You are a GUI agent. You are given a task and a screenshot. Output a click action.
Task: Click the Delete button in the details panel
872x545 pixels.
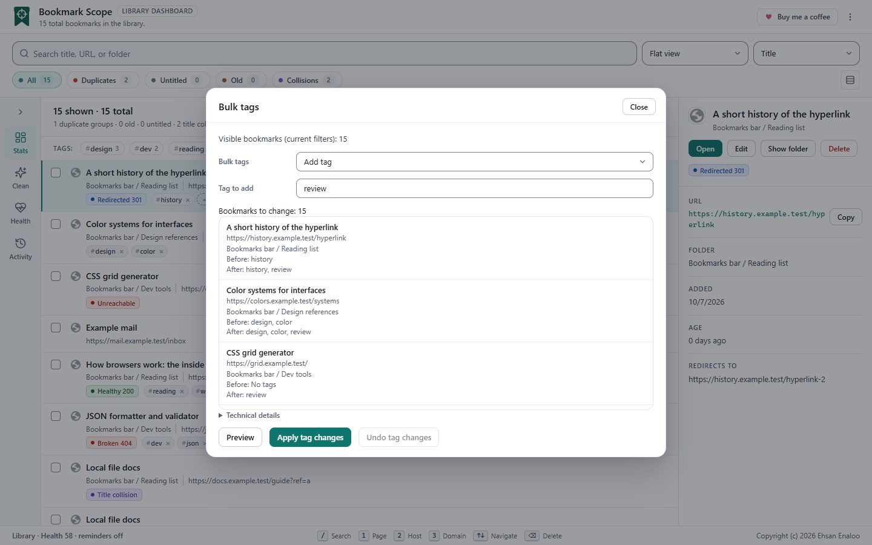coord(839,148)
